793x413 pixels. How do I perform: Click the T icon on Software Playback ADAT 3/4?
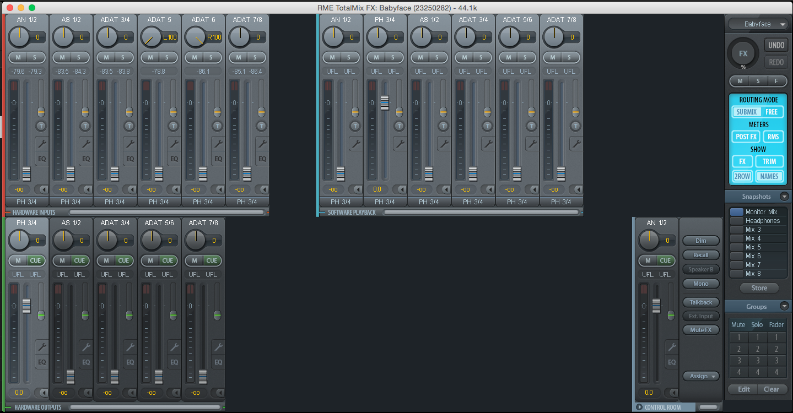[x=487, y=126]
